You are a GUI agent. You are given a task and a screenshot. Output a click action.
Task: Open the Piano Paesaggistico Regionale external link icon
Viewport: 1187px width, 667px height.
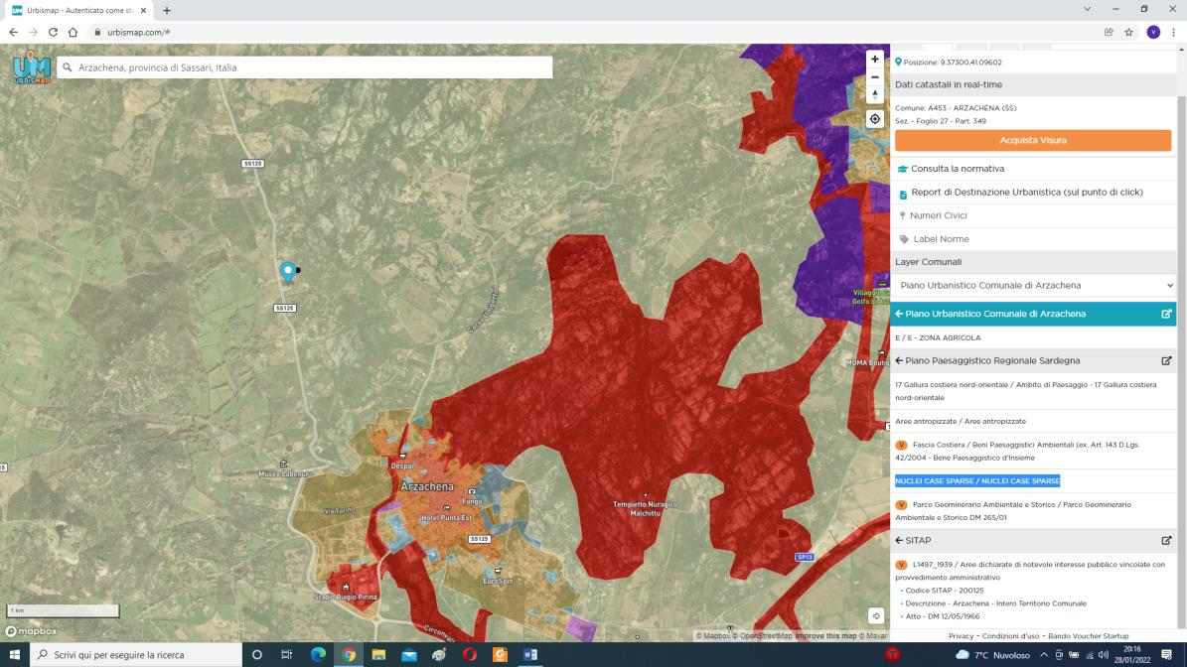point(1166,361)
